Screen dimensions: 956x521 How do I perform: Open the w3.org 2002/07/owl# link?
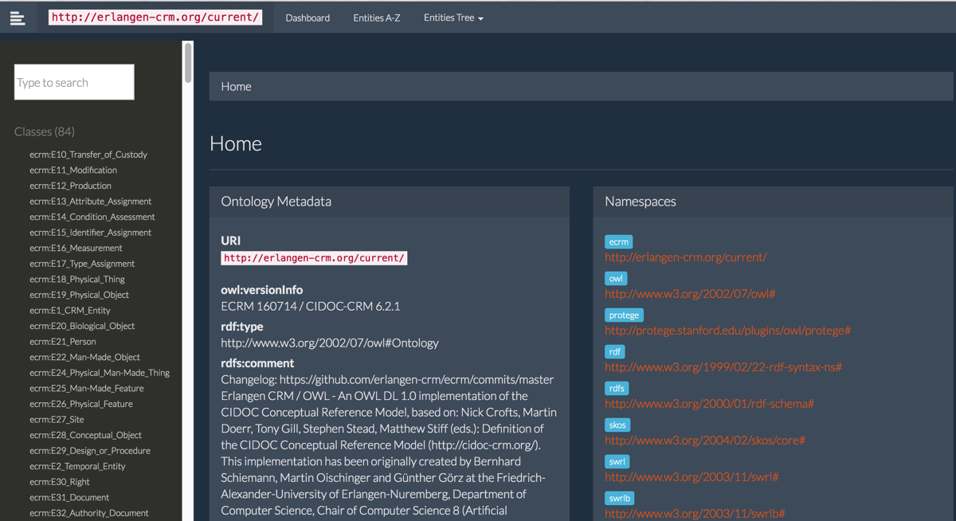tap(690, 294)
